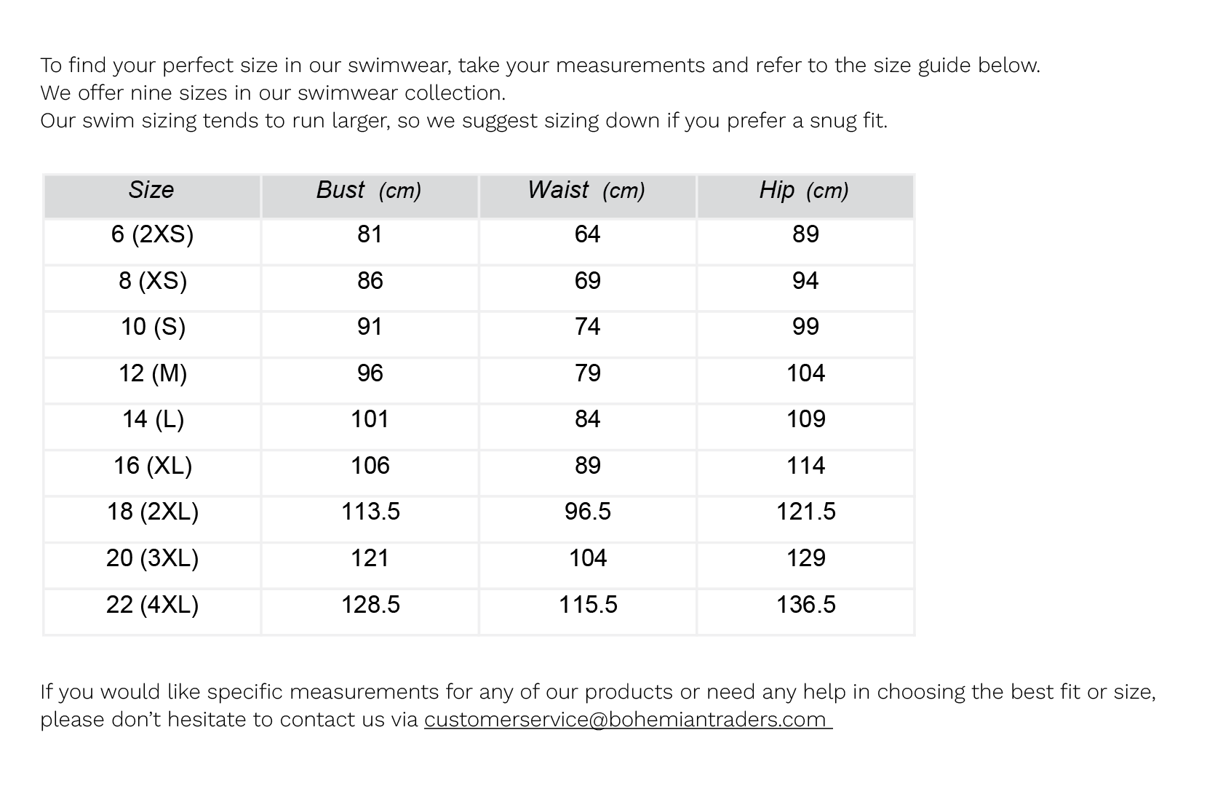
Task: Select the 22 (4XL) size cell
Action: click(152, 605)
